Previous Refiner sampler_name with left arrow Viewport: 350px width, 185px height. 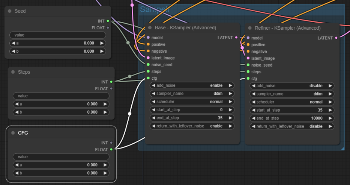(254, 94)
